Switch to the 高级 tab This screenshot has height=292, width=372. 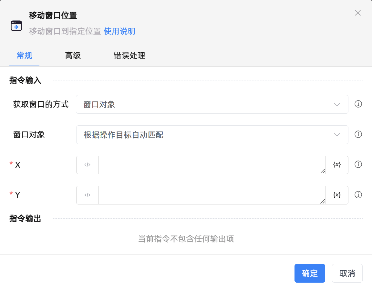click(73, 56)
